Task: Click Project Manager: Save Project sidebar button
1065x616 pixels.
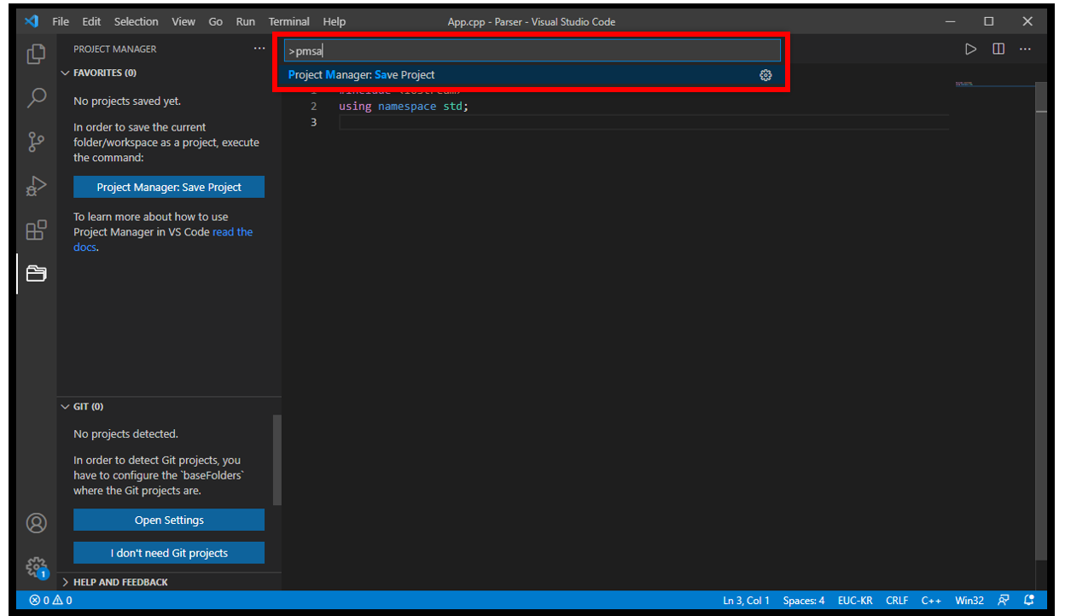Action: (169, 187)
